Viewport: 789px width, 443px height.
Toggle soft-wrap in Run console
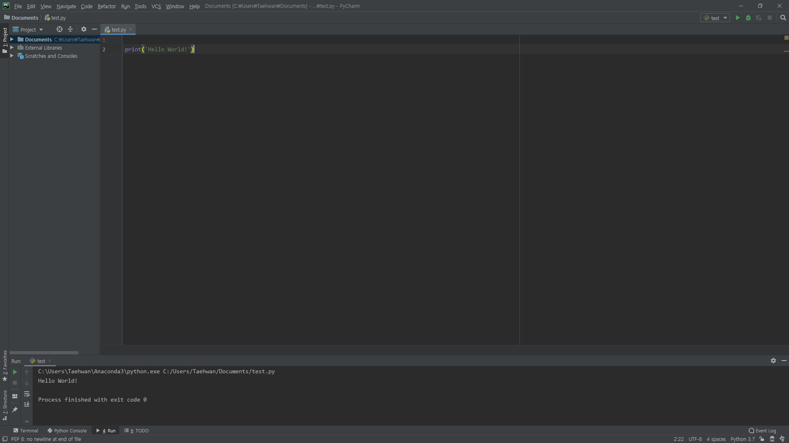coord(27,394)
